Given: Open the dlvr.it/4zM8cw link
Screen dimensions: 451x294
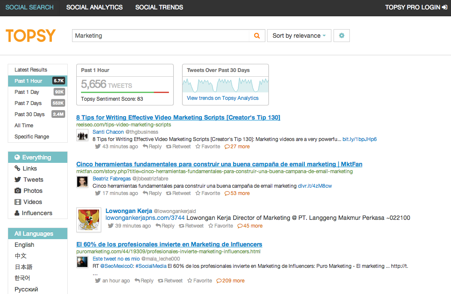Looking at the screenshot, I should click(x=315, y=186).
